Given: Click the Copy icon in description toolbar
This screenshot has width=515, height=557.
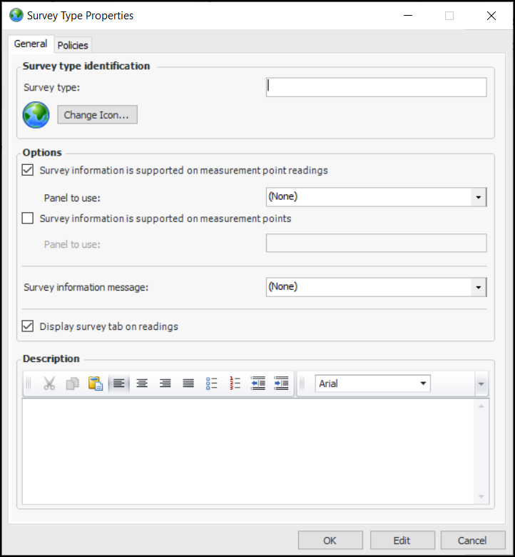Looking at the screenshot, I should tap(73, 383).
